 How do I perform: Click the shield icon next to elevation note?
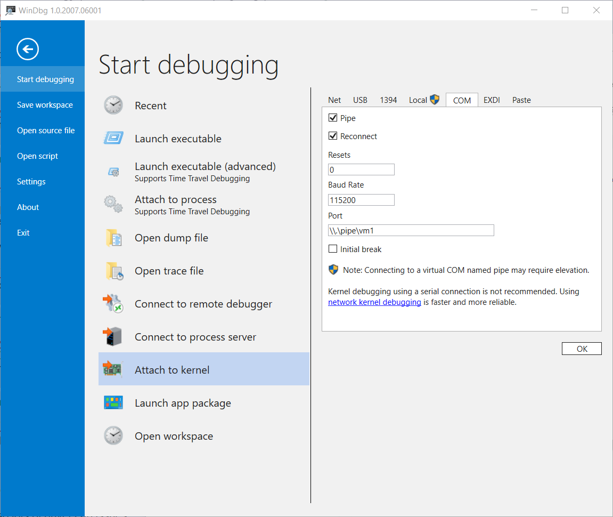pos(333,270)
